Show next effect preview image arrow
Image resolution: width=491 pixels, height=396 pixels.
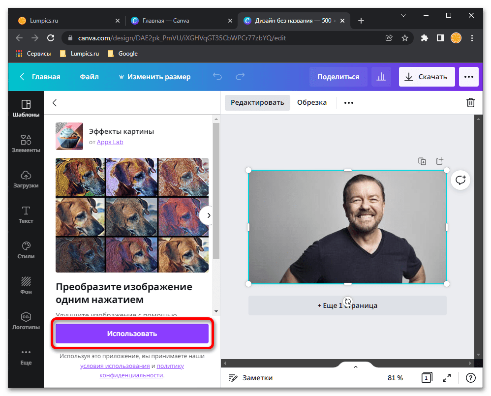208,215
